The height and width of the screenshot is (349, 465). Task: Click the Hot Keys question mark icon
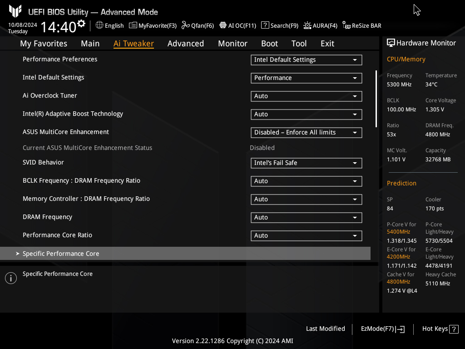point(454,329)
